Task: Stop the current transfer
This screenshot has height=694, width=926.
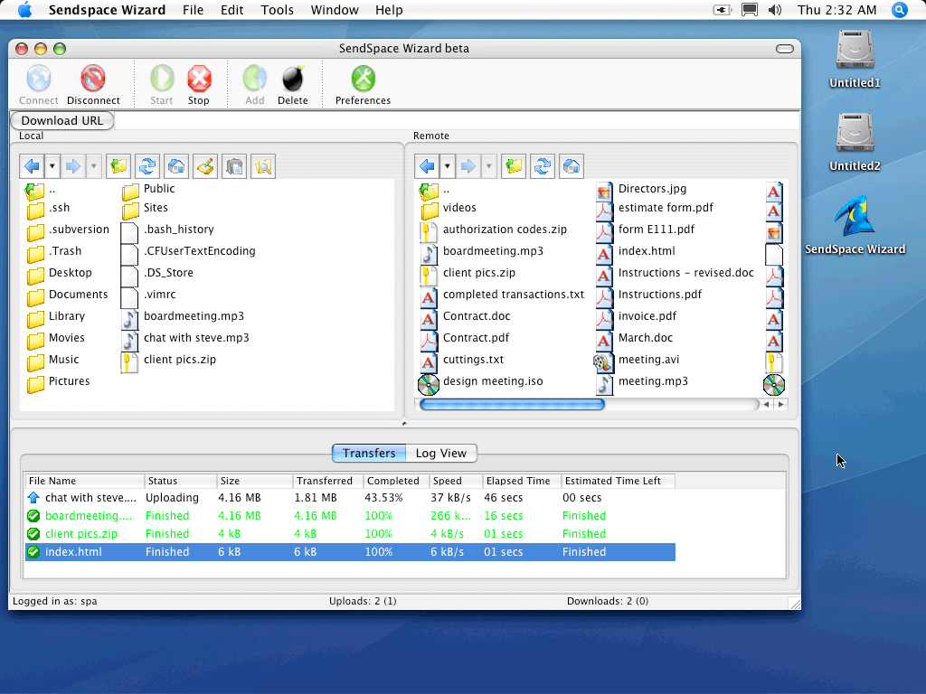Action: (199, 79)
